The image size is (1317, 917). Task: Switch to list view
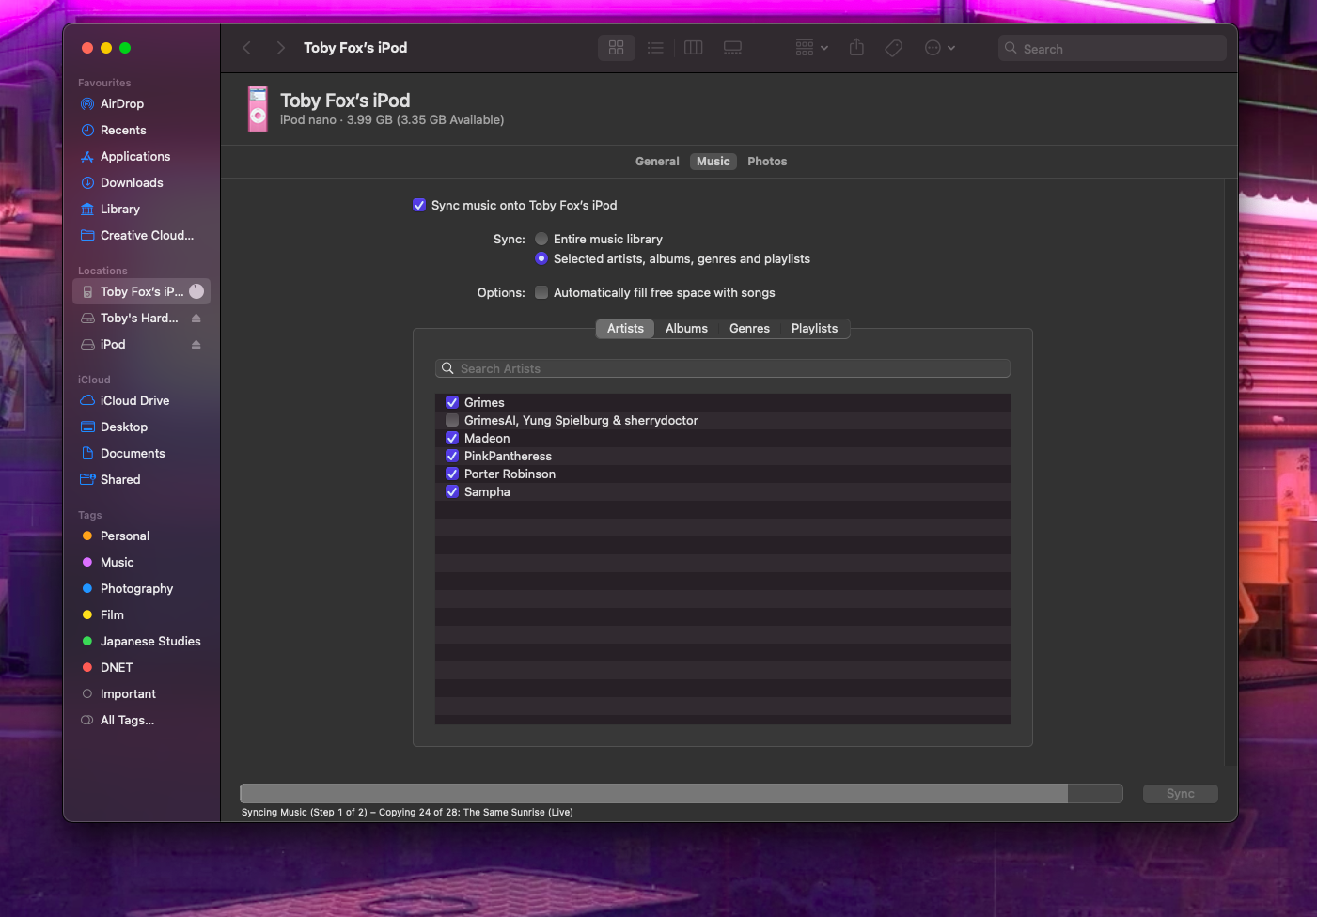pos(655,48)
